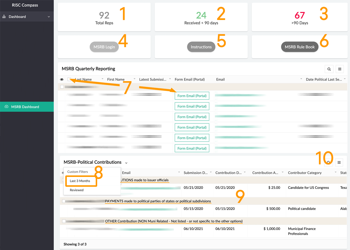Check the box for the PAYMENTS made group
This screenshot has height=250, width=350.
64,201
